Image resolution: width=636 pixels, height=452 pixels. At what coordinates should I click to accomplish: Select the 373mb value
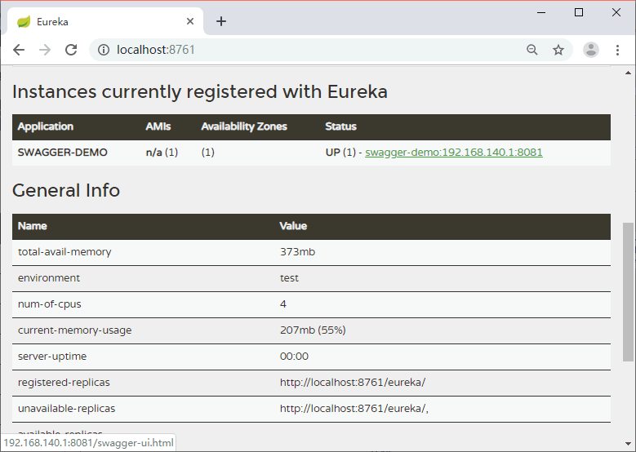click(297, 252)
